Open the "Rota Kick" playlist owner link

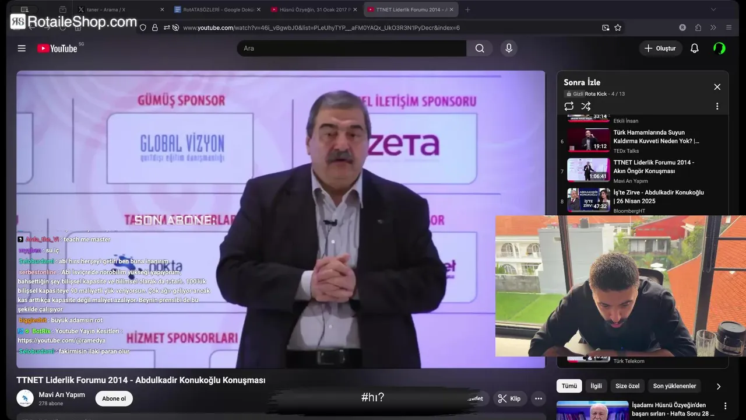(x=596, y=94)
